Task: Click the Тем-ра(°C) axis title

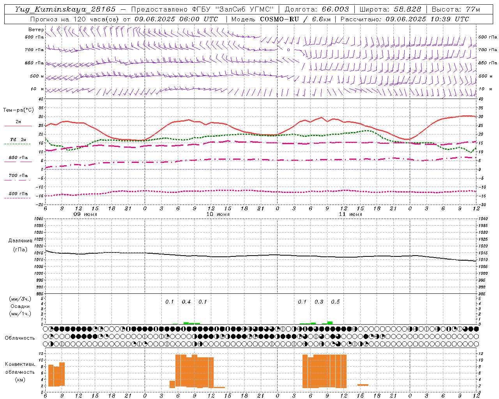Action: click(18, 110)
